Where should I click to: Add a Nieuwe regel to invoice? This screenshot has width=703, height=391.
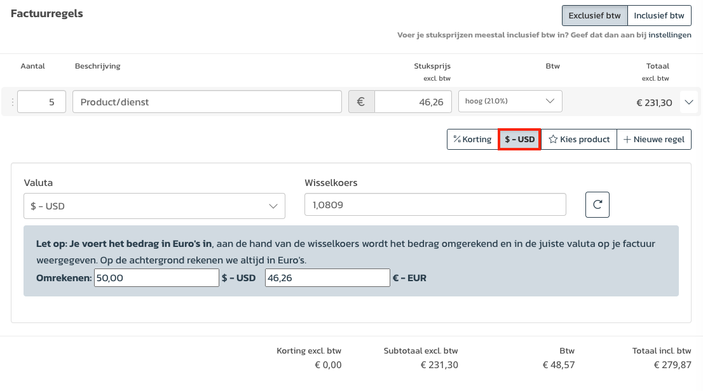click(654, 139)
